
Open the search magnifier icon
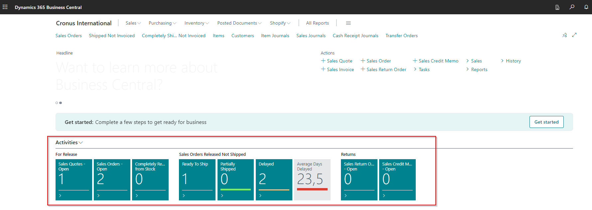572,7
